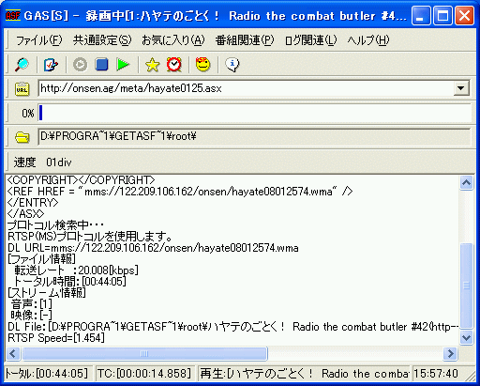The width and height of the screenshot is (480, 386).
Task: Expand the URL history dropdown arrow
Action: point(461,88)
